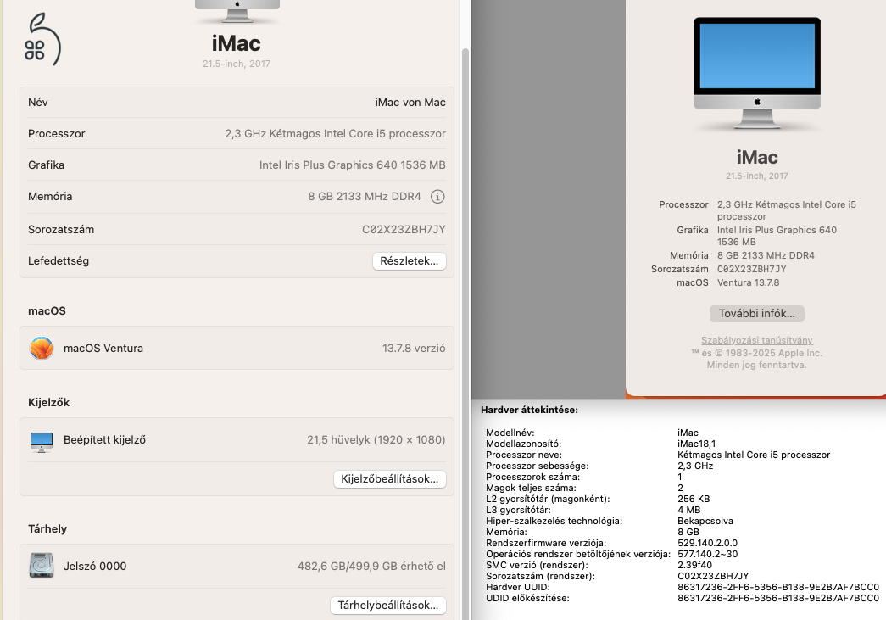
Task: Click the Processzor row in About panel
Action: (x=236, y=133)
